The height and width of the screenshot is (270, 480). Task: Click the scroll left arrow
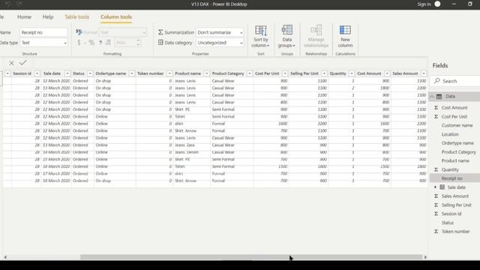click(x=5, y=257)
